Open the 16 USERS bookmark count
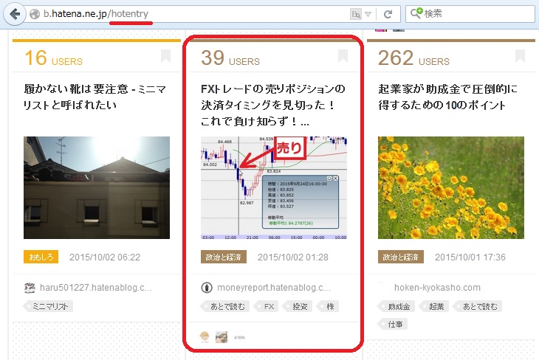This screenshot has width=539, height=360. pyautogui.click(x=53, y=58)
